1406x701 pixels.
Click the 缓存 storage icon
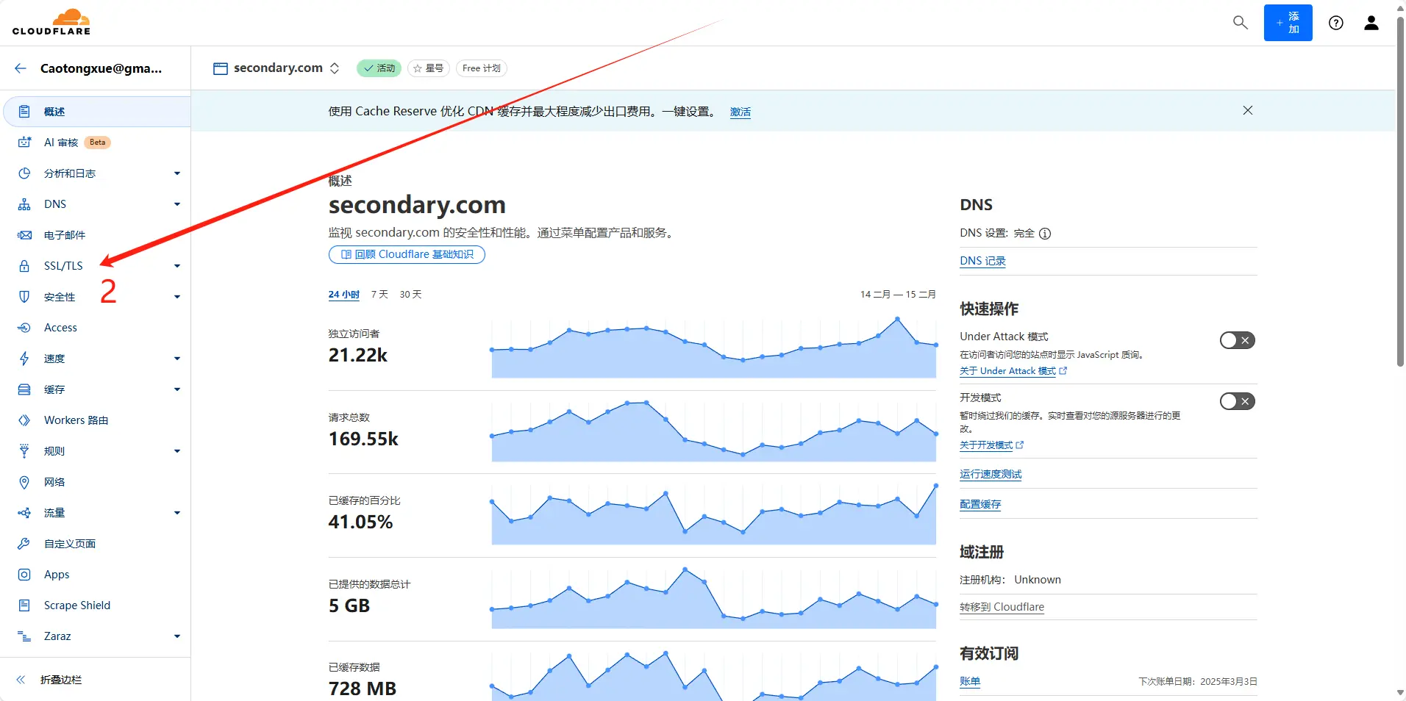point(24,389)
